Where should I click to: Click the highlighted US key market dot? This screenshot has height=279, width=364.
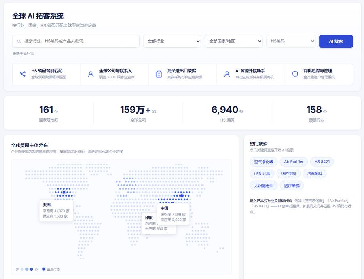64,192
